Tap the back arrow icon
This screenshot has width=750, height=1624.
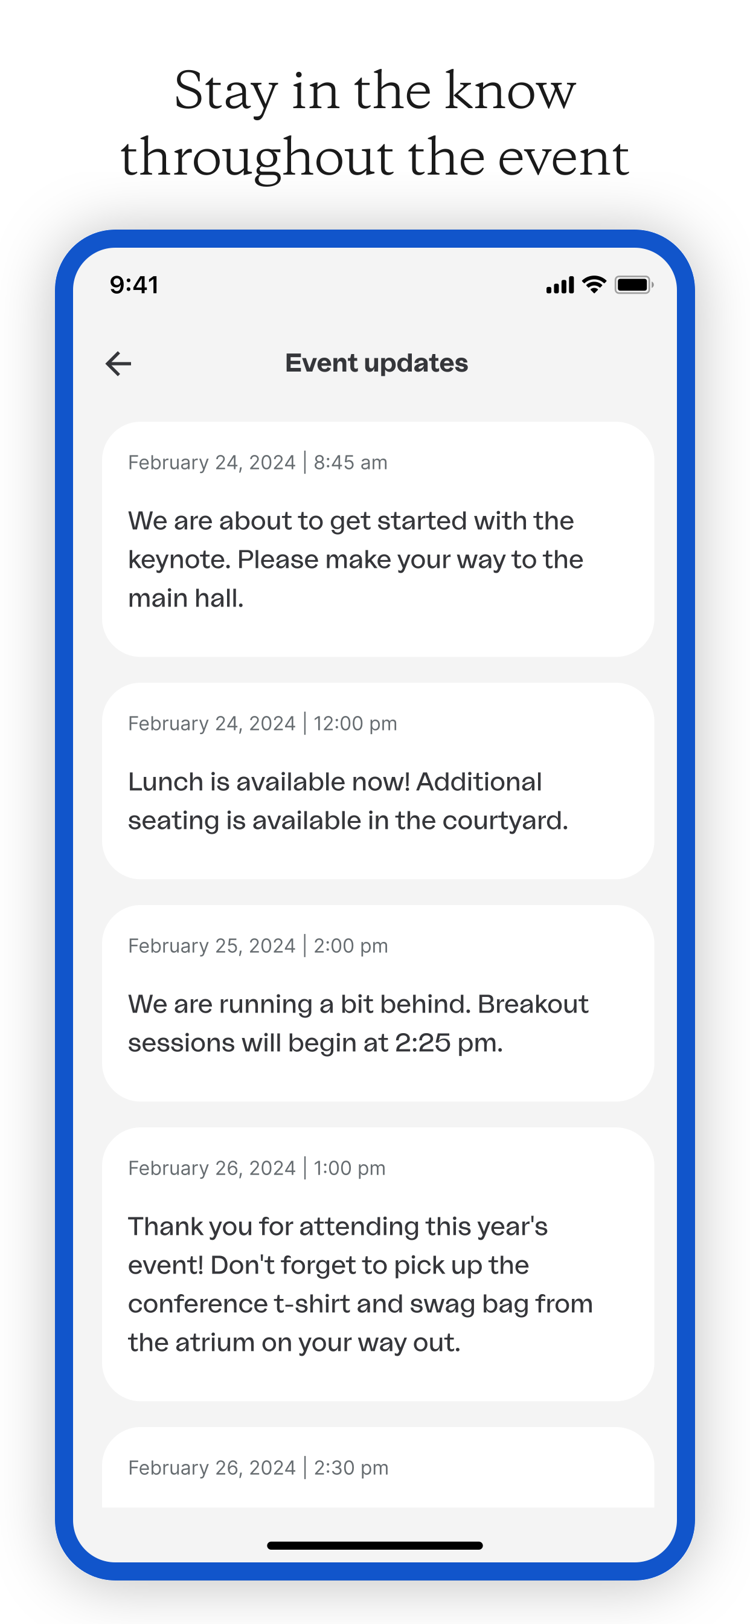118,364
